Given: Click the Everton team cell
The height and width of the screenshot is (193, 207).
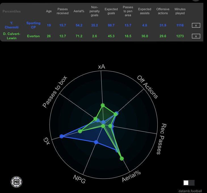Looking at the screenshot, I should [x=34, y=36].
